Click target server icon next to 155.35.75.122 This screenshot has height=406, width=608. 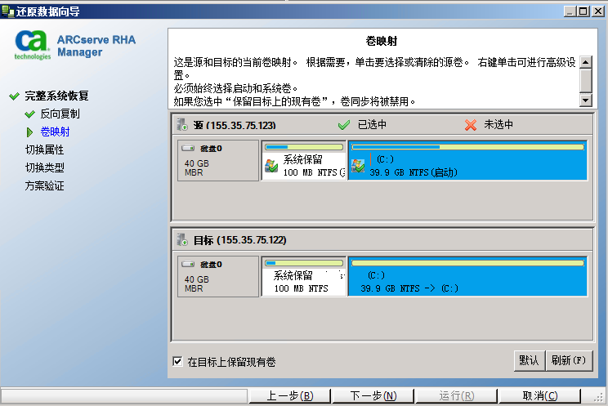coord(182,239)
